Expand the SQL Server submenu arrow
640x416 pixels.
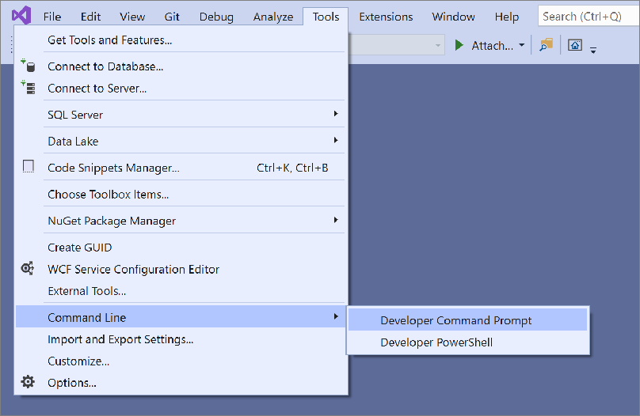tap(336, 114)
